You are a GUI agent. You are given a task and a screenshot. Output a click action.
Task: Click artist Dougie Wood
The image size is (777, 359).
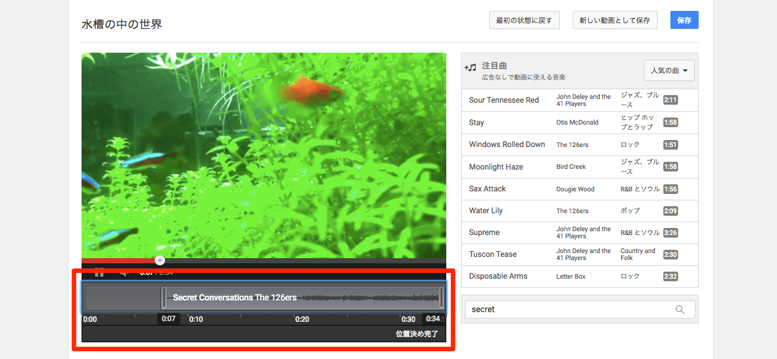point(575,189)
